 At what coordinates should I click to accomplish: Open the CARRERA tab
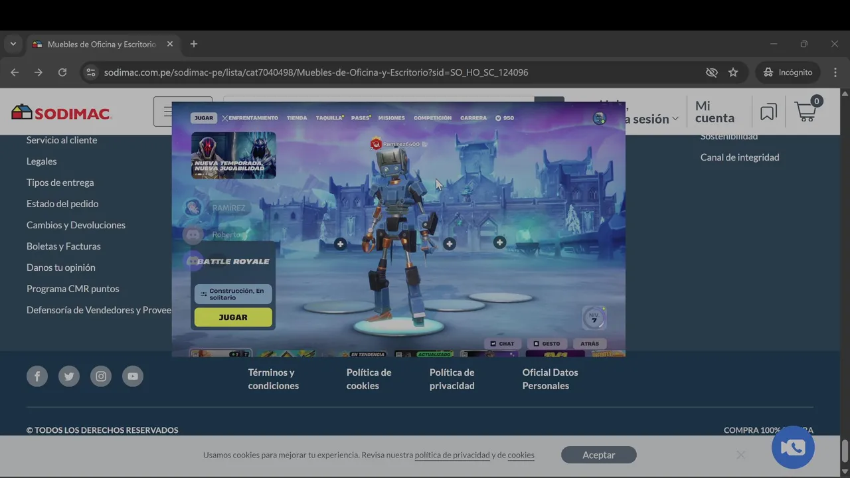pos(473,118)
